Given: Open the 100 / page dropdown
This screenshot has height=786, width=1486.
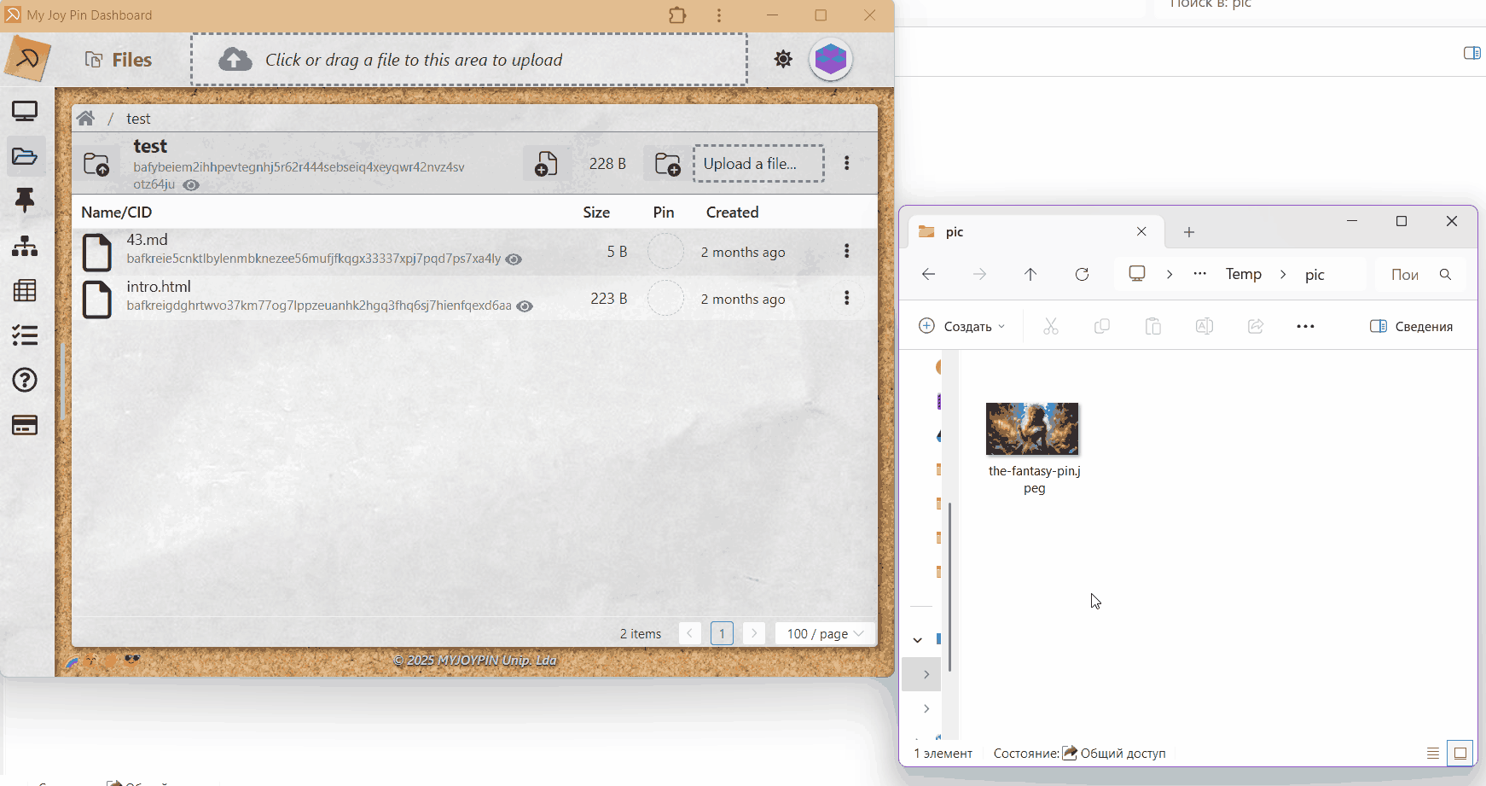Looking at the screenshot, I should click(825, 633).
